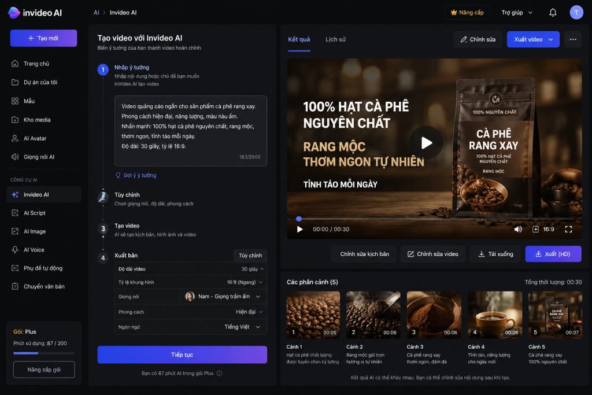Screen dimensions: 592x395
Task: Click the info icon beside AI minutes note
Action: point(219,373)
